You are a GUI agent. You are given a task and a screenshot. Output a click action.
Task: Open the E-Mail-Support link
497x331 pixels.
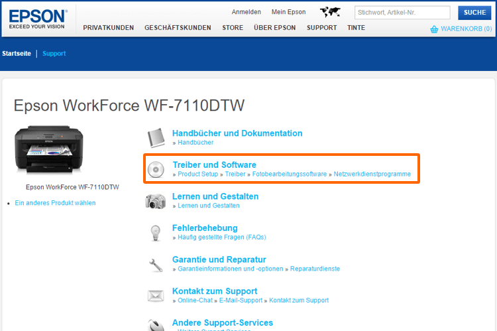[x=241, y=300]
